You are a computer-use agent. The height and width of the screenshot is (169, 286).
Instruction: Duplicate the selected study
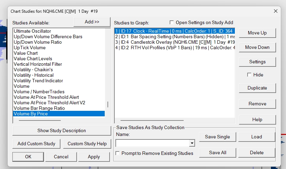[257, 88]
